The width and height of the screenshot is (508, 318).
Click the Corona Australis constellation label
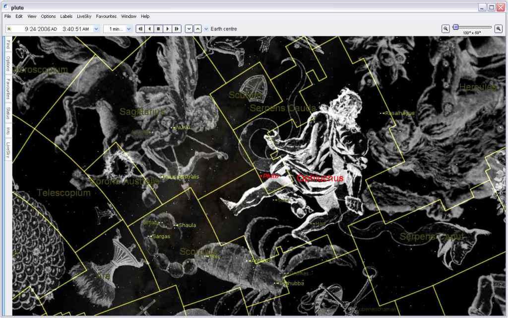[125, 181]
